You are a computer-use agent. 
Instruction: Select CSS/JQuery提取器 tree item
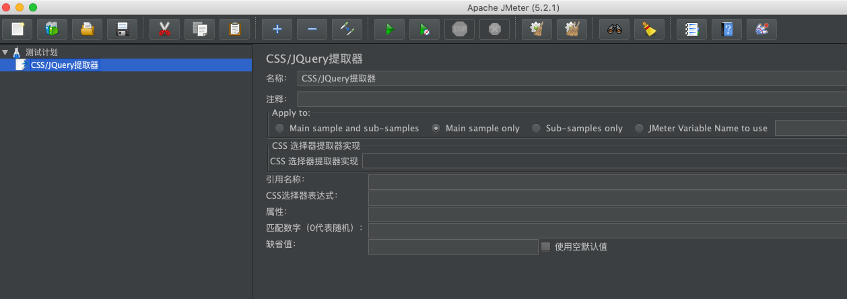(65, 65)
